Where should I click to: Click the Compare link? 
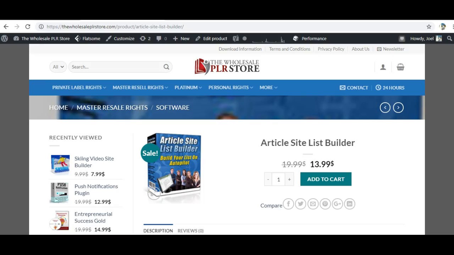pos(271,205)
